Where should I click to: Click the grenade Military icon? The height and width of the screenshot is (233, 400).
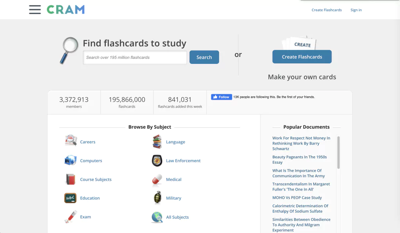pos(158,198)
